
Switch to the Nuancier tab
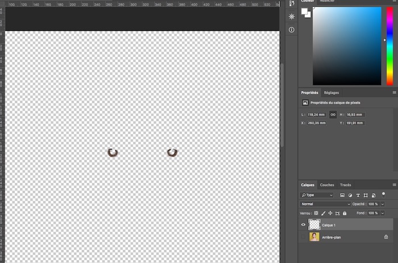tap(327, 1)
